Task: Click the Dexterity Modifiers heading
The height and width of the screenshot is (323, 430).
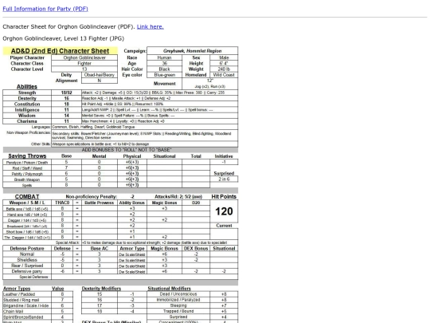Action: (101, 289)
